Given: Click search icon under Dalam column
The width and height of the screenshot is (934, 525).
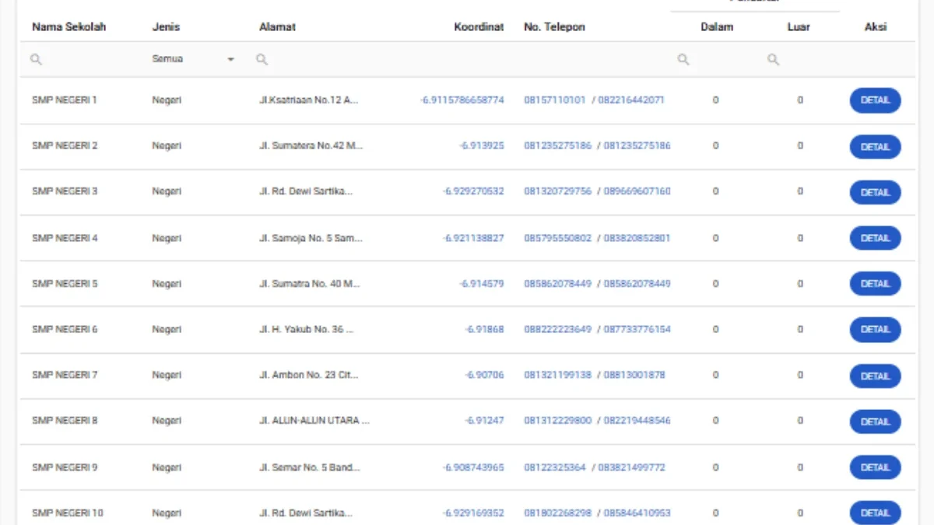Looking at the screenshot, I should click(683, 60).
